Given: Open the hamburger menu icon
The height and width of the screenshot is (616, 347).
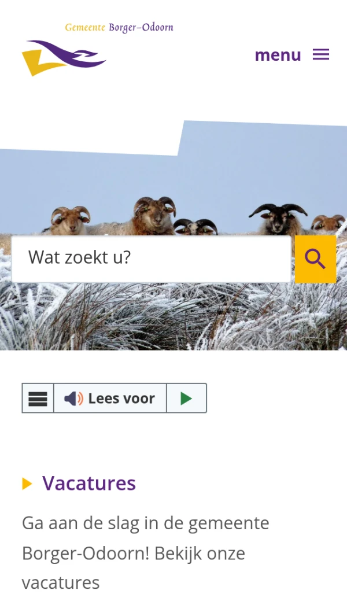Looking at the screenshot, I should click(320, 54).
